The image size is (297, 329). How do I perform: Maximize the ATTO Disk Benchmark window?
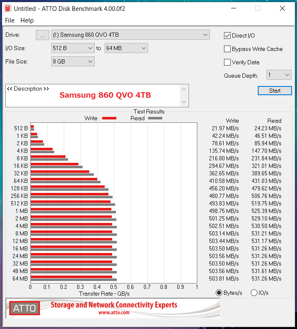tap(258, 8)
